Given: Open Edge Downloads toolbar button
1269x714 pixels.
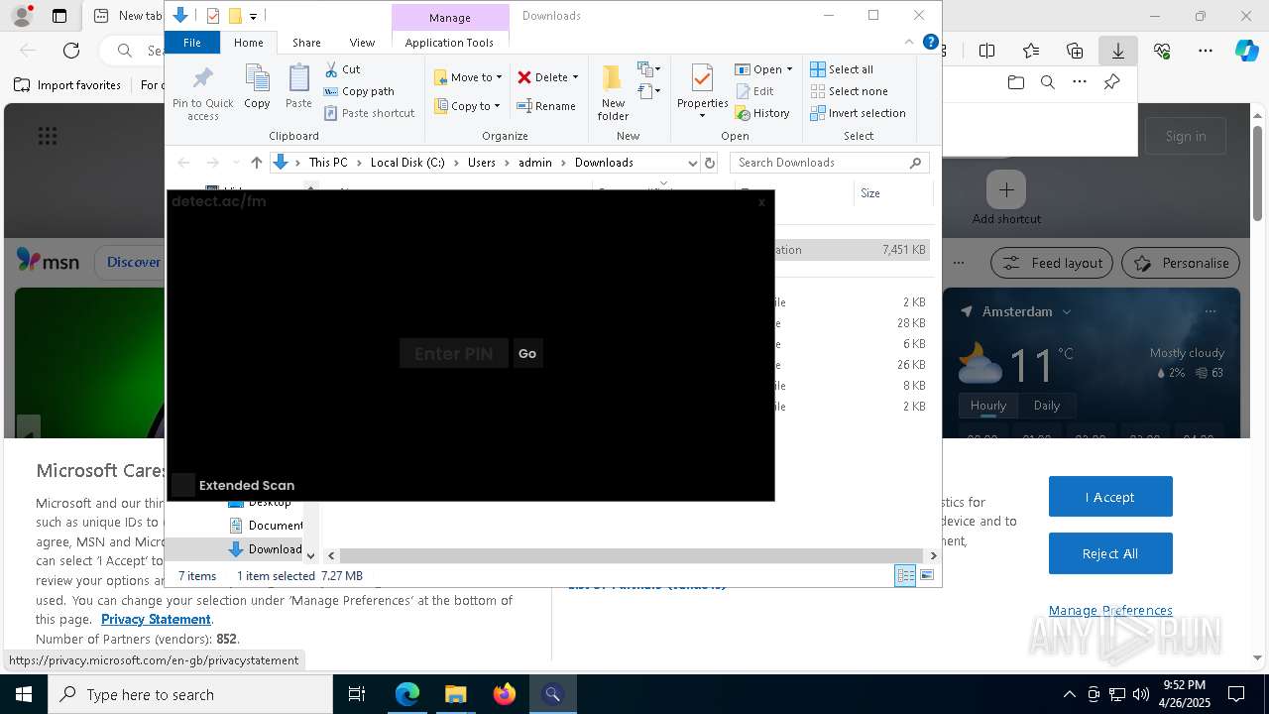Looking at the screenshot, I should [1117, 51].
